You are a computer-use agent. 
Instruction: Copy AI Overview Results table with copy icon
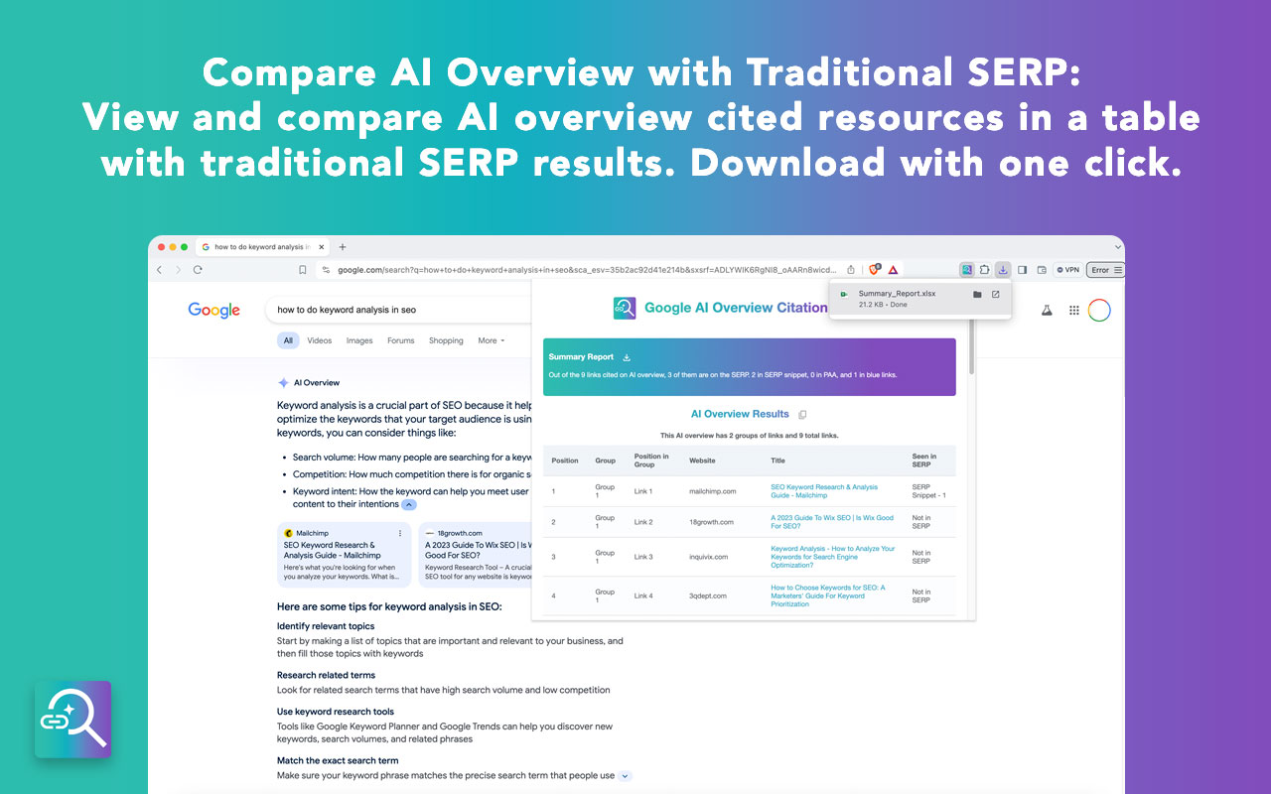click(803, 415)
